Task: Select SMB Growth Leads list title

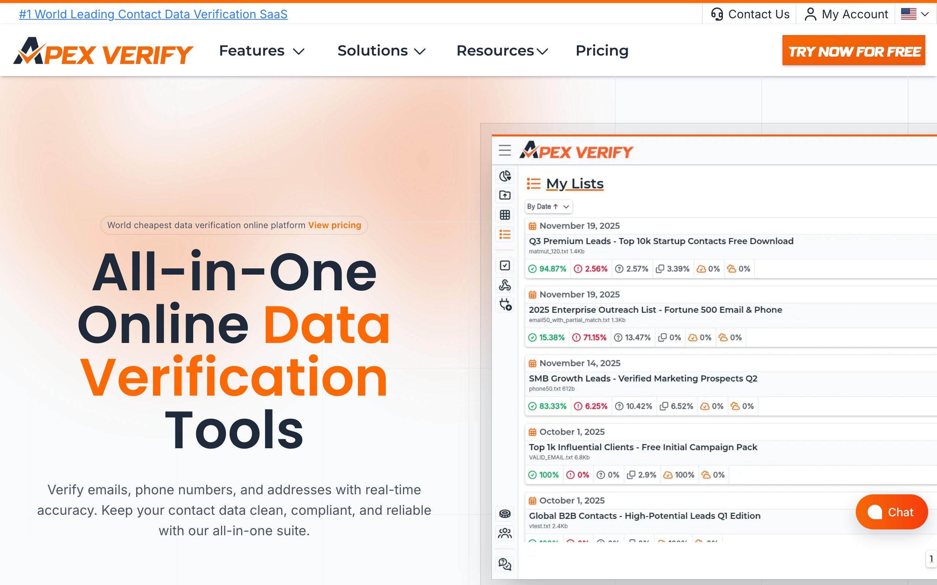Action: coord(643,378)
